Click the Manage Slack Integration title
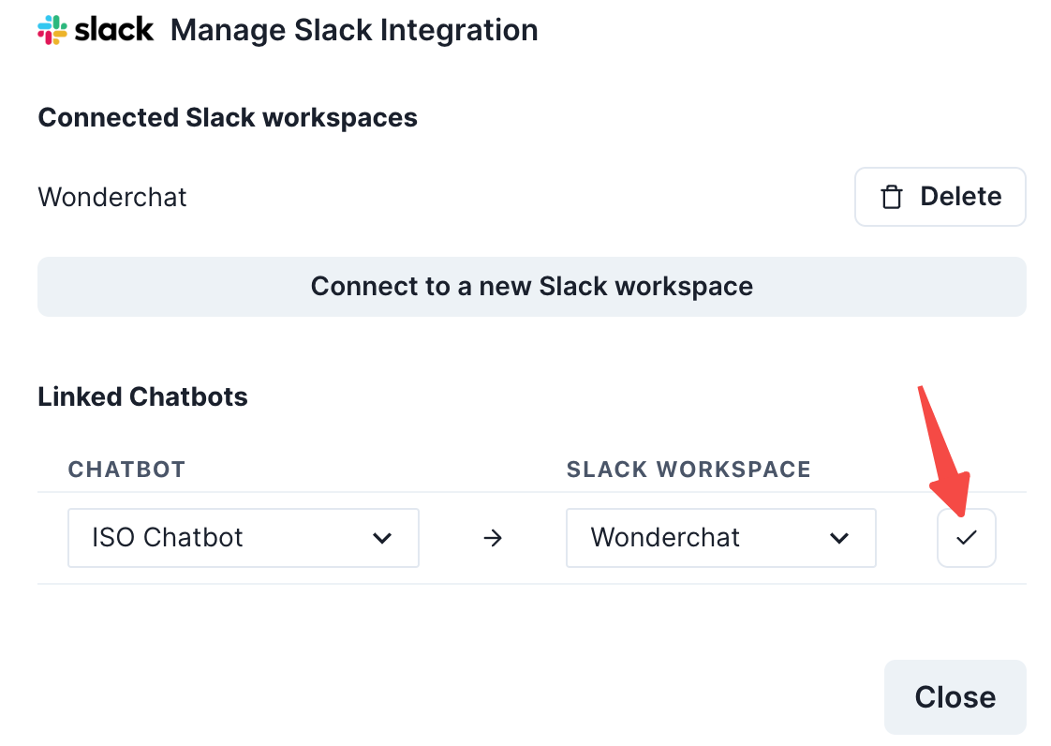Viewport: 1051px width, 746px height. (x=354, y=30)
